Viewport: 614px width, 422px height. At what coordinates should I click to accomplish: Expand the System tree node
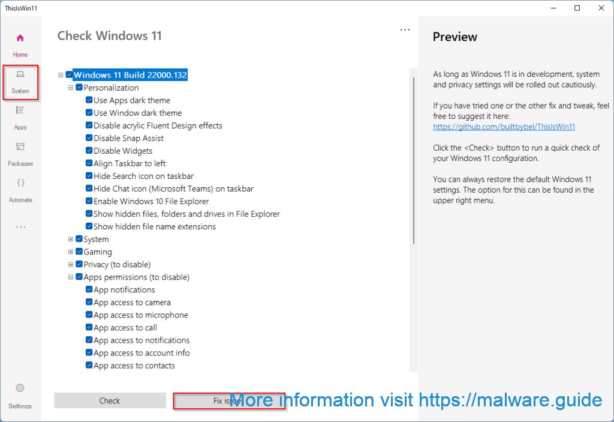tap(70, 239)
